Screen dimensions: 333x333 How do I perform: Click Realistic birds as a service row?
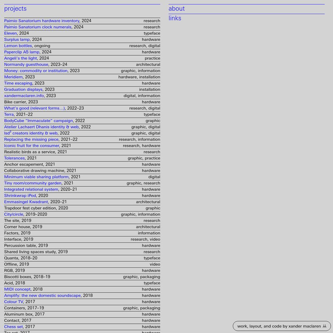click(82, 152)
